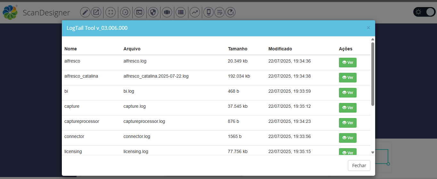Close LogTail Tool with the X

tap(368, 28)
